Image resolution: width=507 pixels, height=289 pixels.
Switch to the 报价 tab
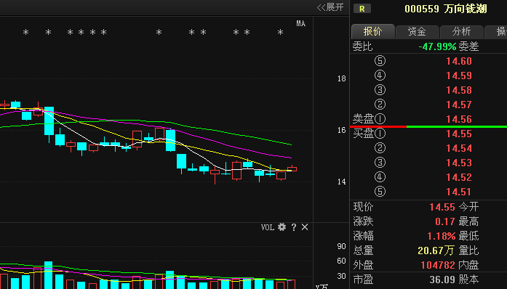coord(373,31)
